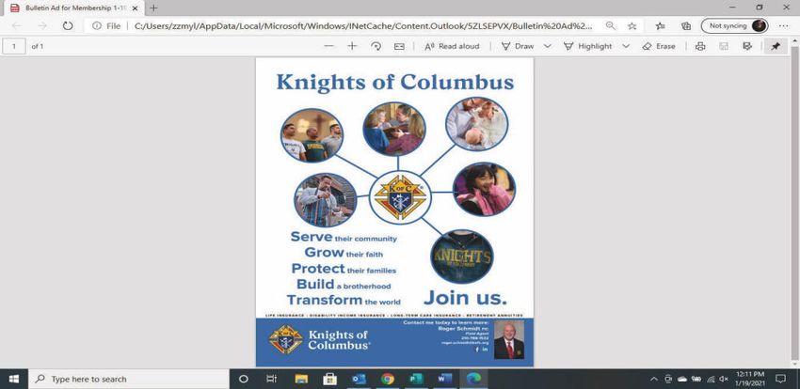
Task: Add this page to favorites star
Action: pos(632,26)
